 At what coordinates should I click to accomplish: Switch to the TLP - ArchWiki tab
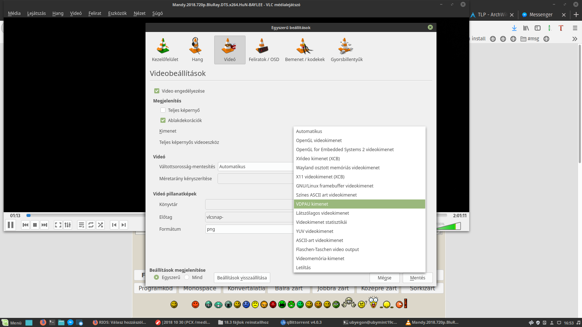(492, 15)
